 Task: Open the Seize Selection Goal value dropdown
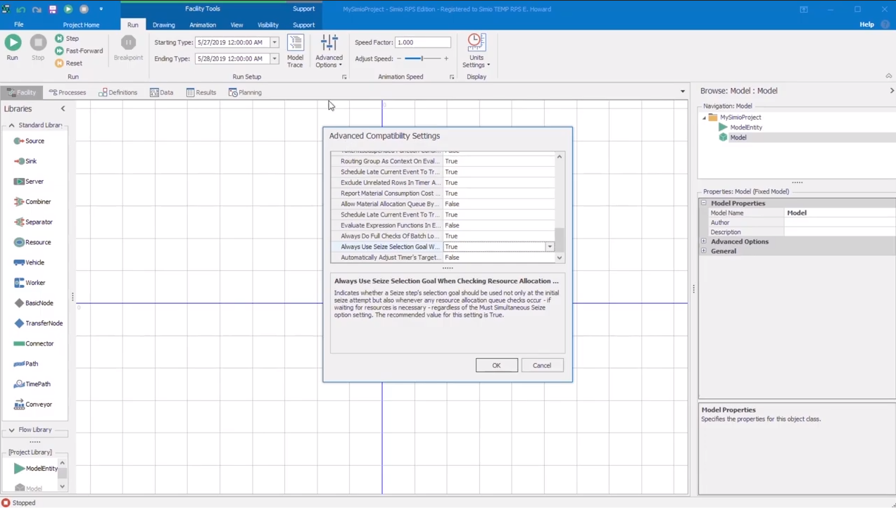[550, 247]
